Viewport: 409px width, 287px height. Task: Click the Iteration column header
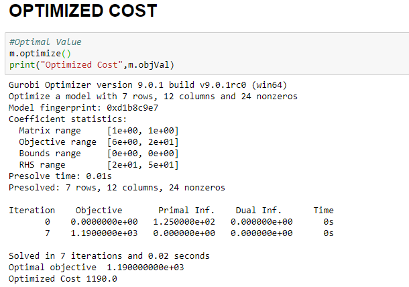tap(32, 211)
